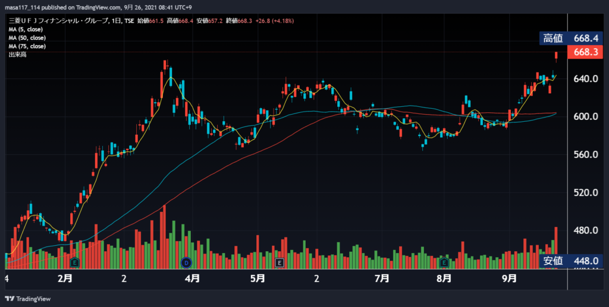609x307 pixels.
Task: Click the 520.0 price scale label
Action: [586, 192]
